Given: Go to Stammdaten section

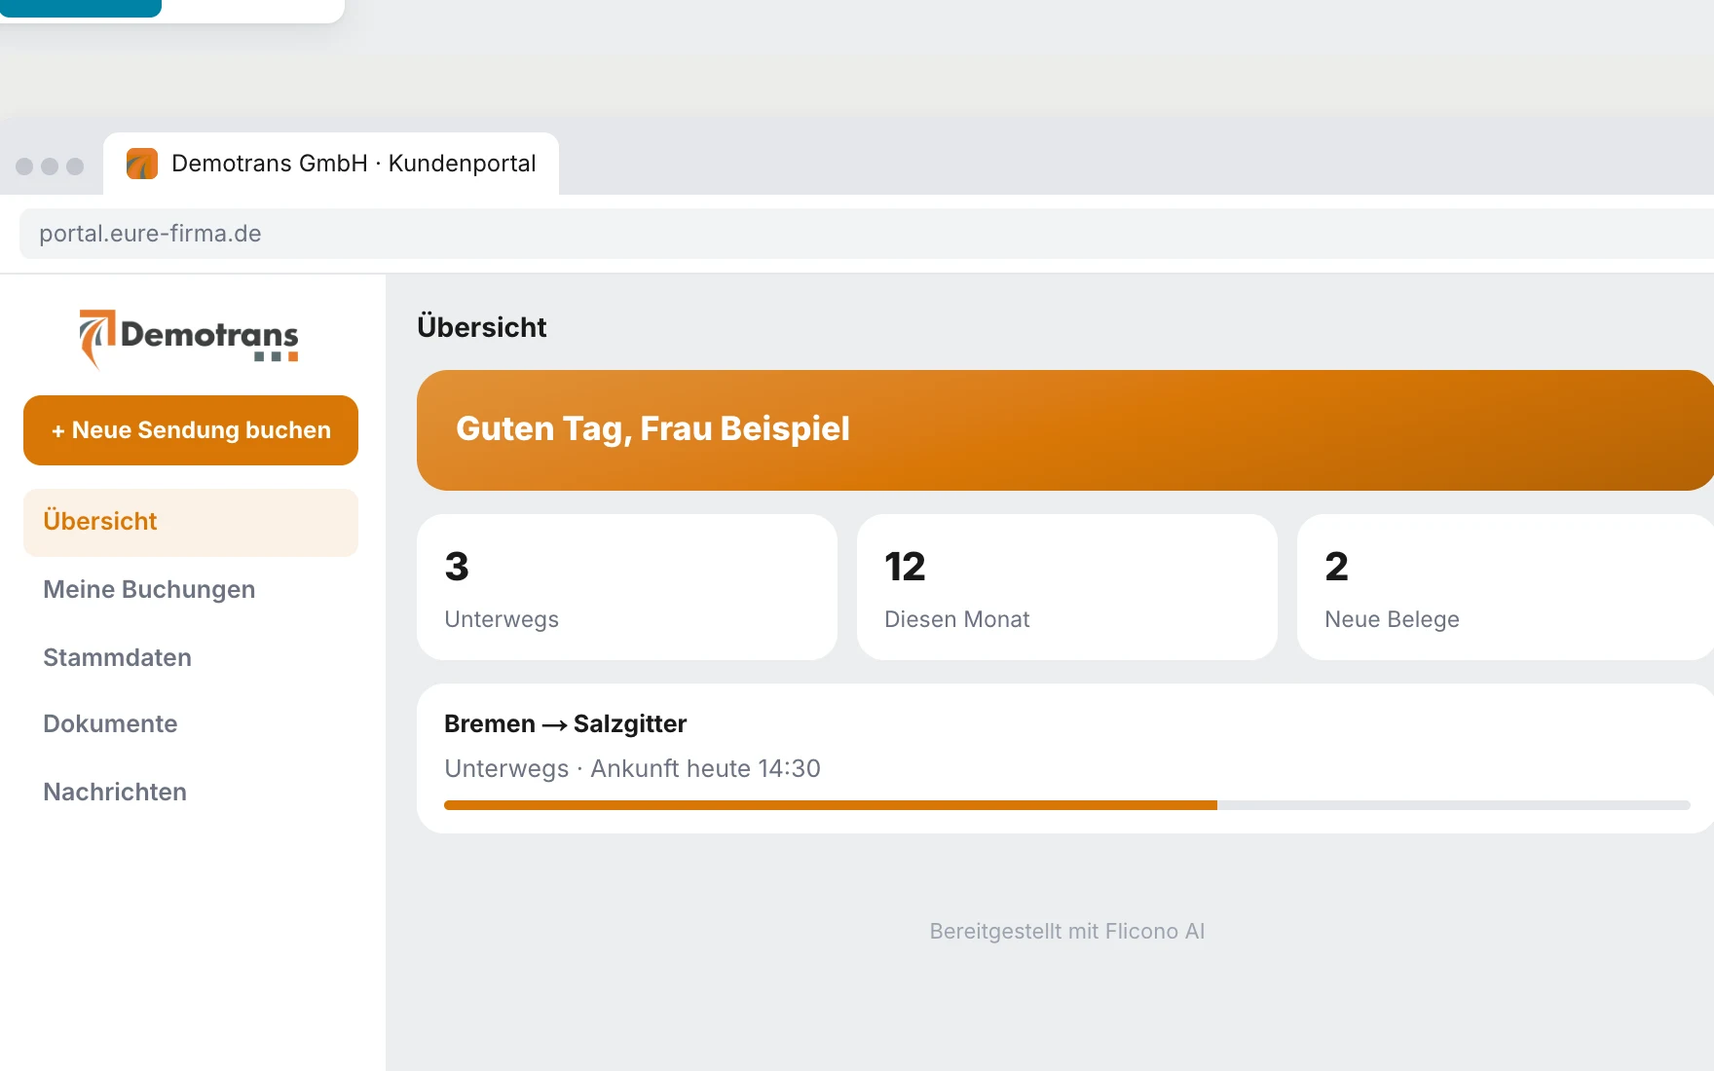Looking at the screenshot, I should click(117, 658).
